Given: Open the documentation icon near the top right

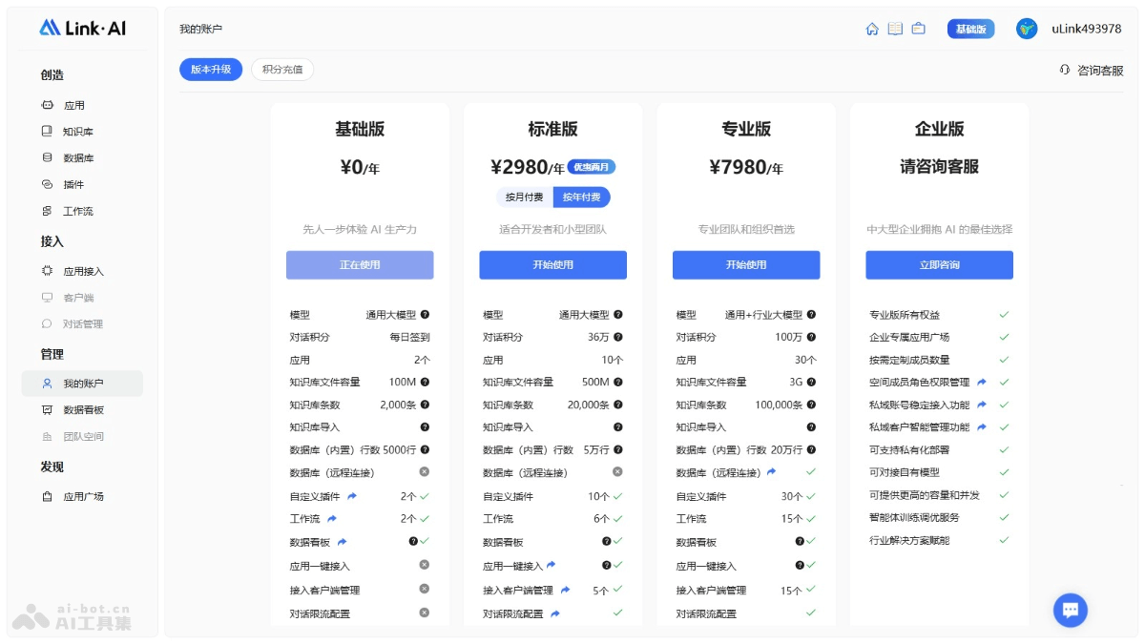Looking at the screenshot, I should pos(894,29).
